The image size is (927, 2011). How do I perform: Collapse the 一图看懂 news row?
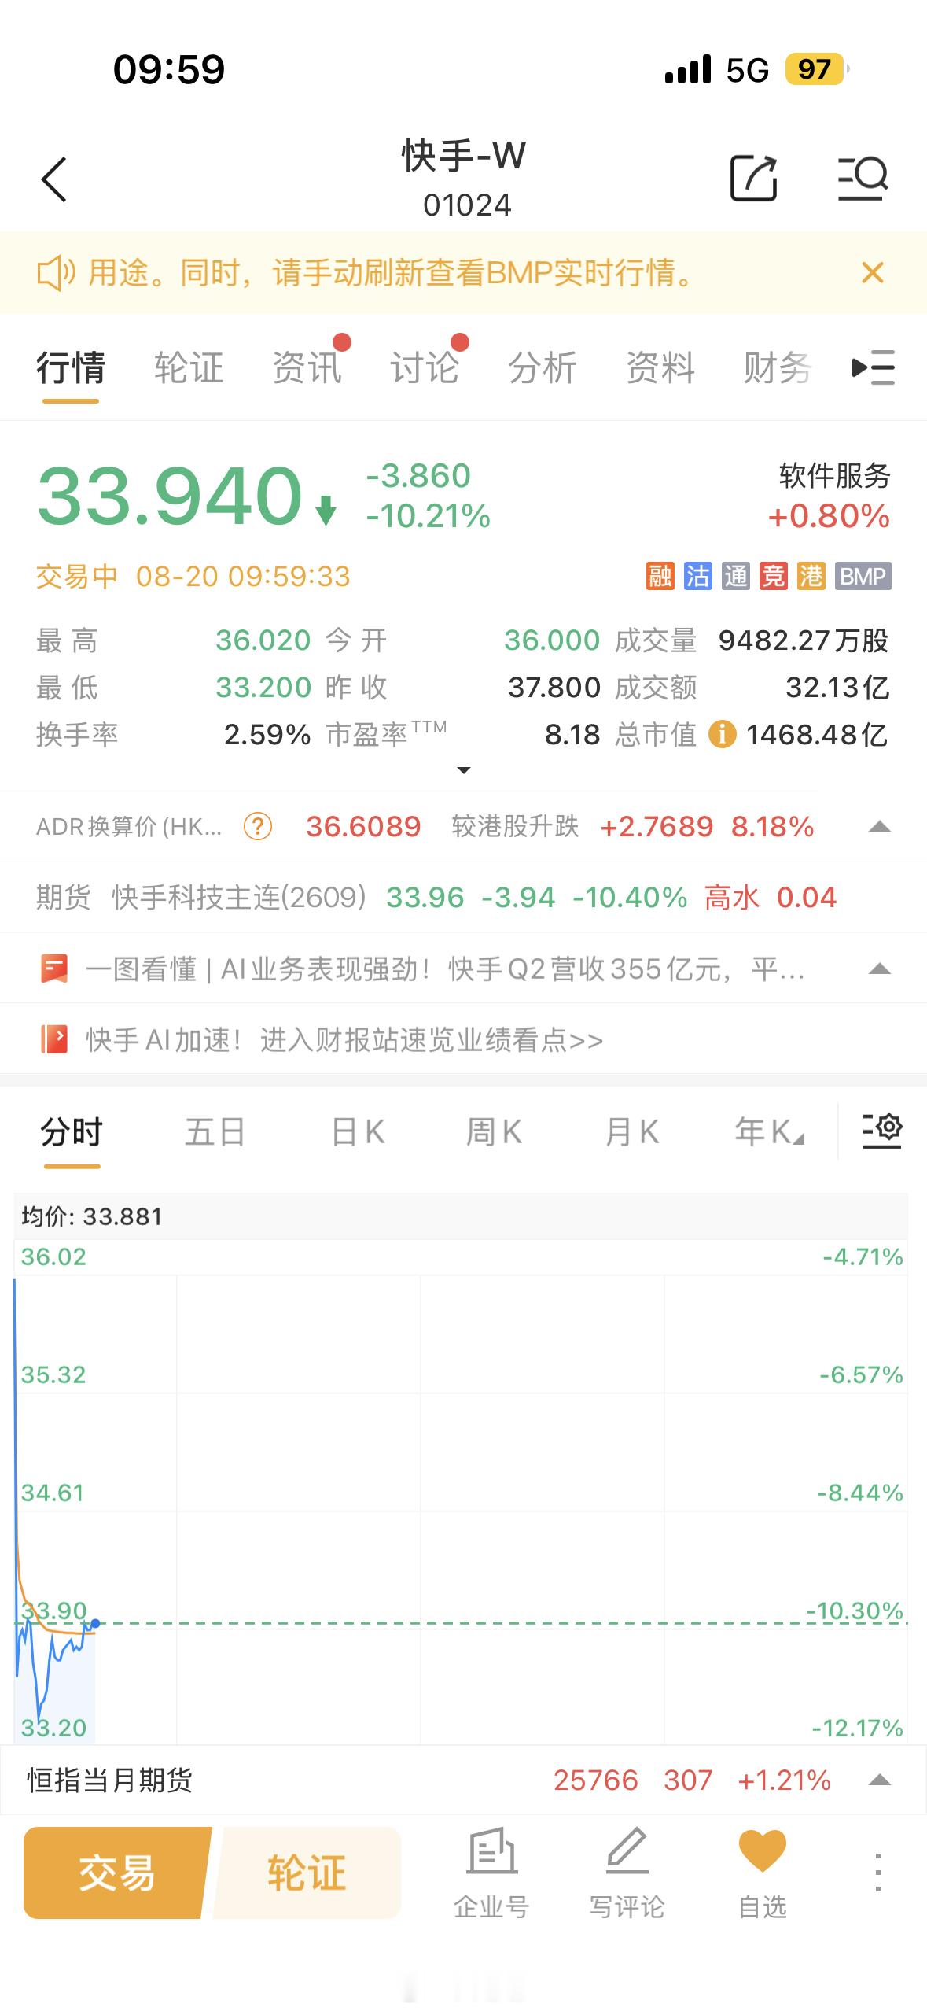[880, 969]
